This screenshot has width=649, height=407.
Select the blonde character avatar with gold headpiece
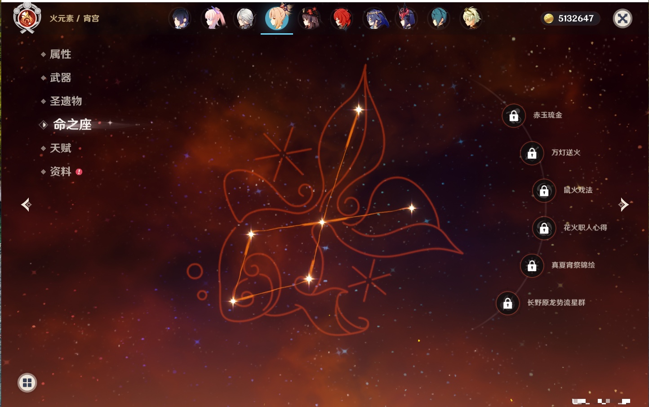coord(471,19)
